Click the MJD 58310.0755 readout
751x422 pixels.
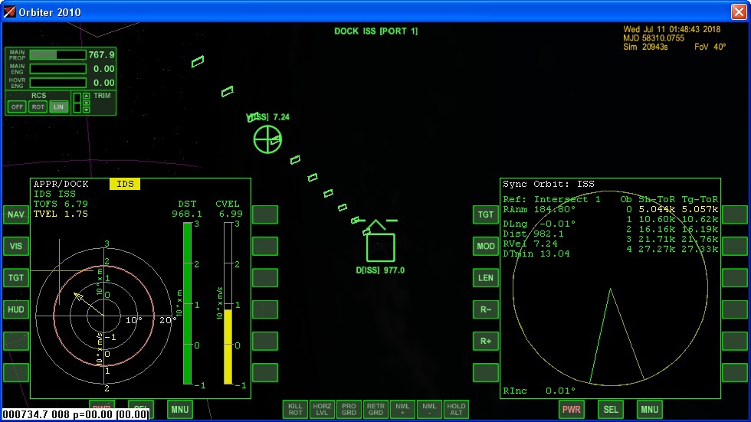pos(654,38)
